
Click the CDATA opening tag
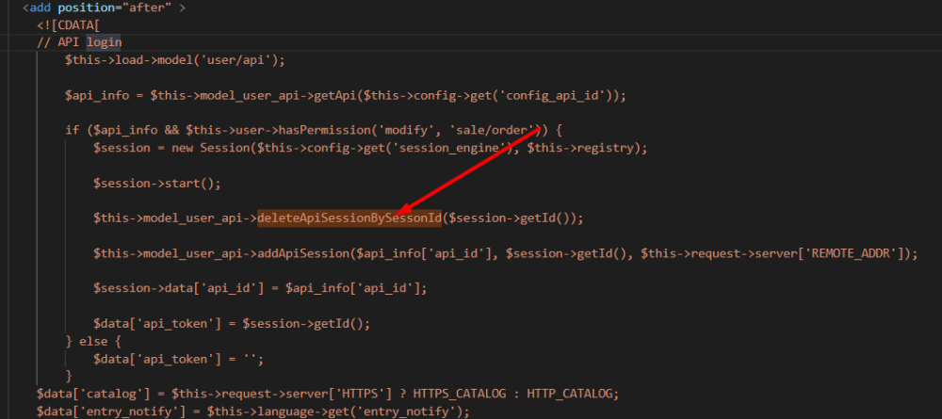65,25
